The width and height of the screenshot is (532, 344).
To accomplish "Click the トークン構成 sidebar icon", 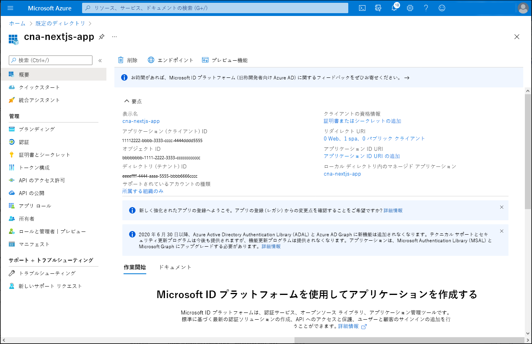I will click(12, 168).
